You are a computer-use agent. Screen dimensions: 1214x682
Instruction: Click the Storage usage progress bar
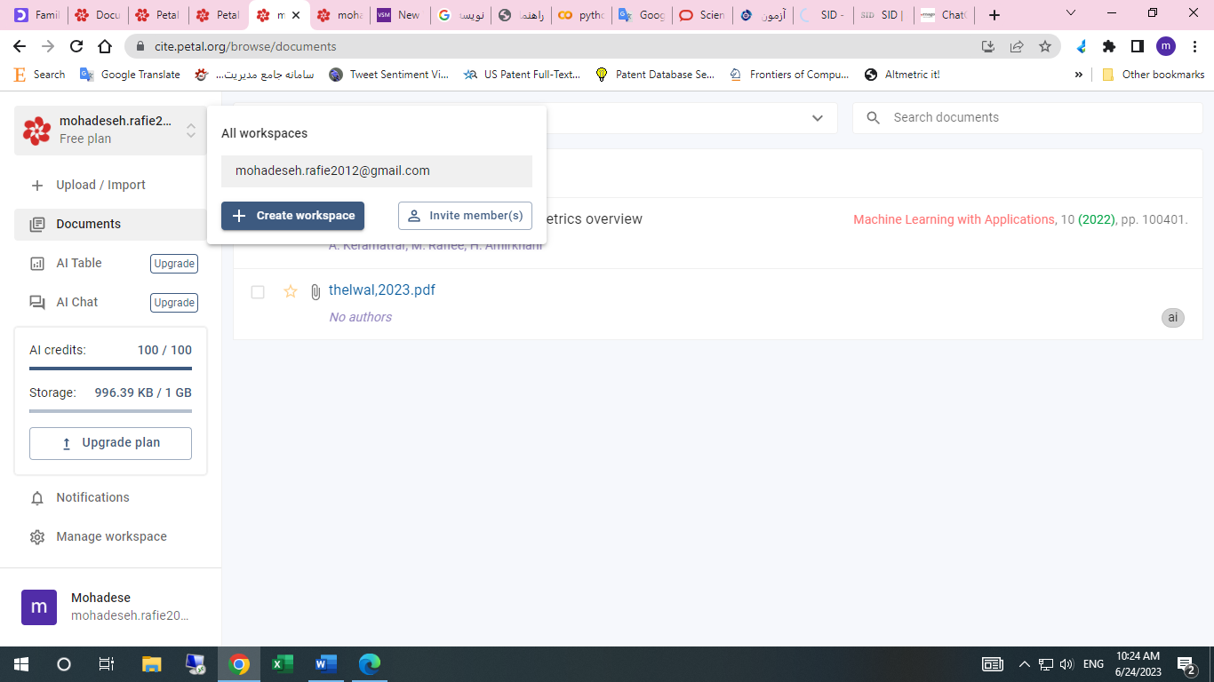110,411
